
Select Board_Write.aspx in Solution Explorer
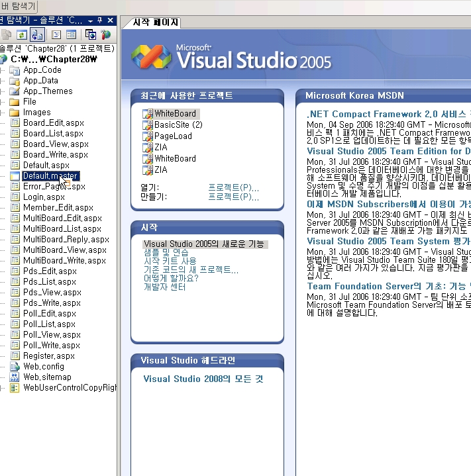pyautogui.click(x=56, y=154)
